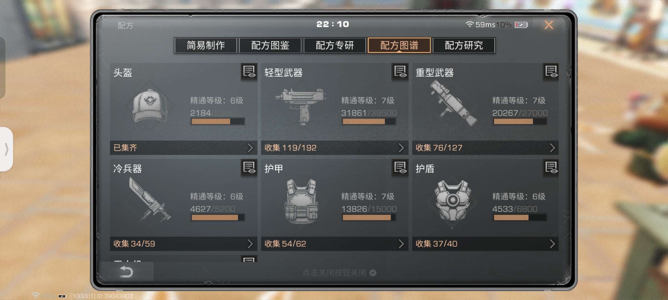The height and width of the screenshot is (300, 668).
Task: Click the 冷兵器 list view icon
Action: click(x=249, y=167)
